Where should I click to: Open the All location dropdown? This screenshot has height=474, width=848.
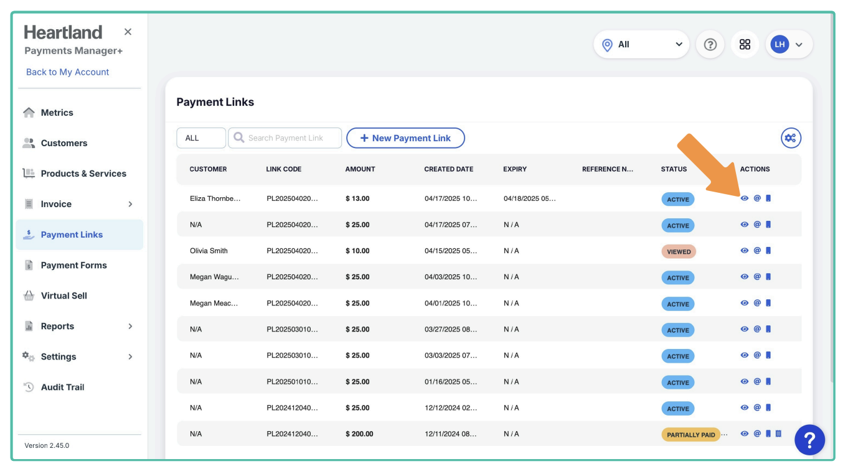(x=641, y=45)
